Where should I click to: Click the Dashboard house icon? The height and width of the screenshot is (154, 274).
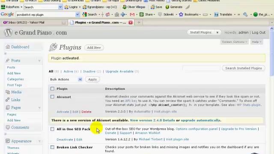(8, 47)
